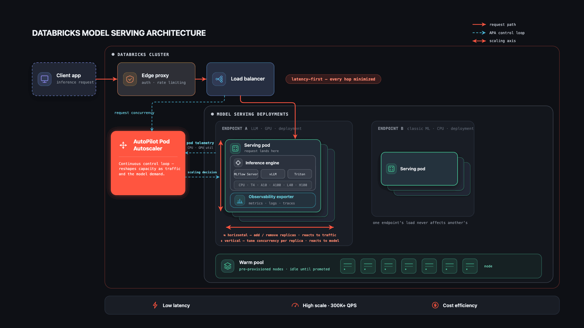Select the High scale gauge icon

[x=295, y=305]
